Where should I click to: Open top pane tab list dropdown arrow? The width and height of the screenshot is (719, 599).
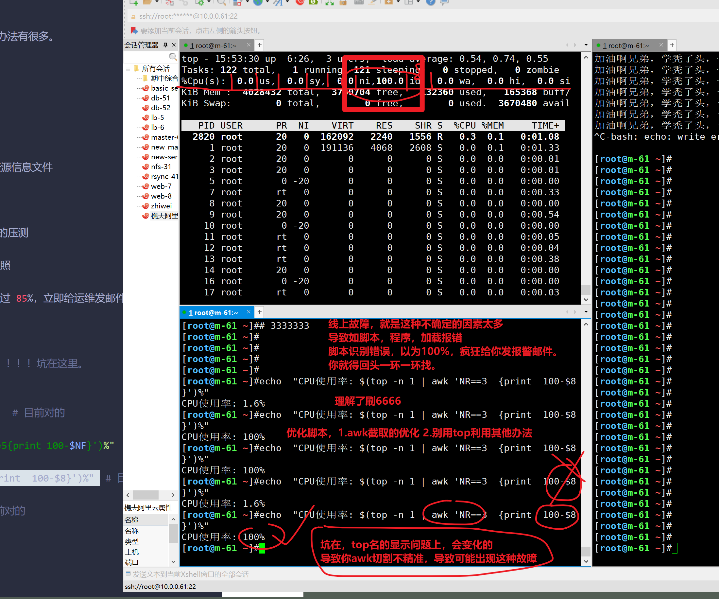(586, 45)
